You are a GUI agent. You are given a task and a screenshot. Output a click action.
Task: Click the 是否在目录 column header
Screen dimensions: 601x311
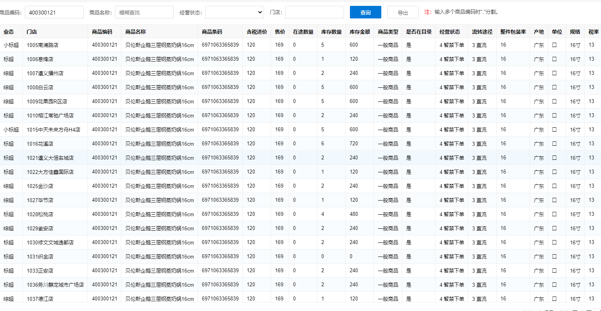click(x=419, y=32)
